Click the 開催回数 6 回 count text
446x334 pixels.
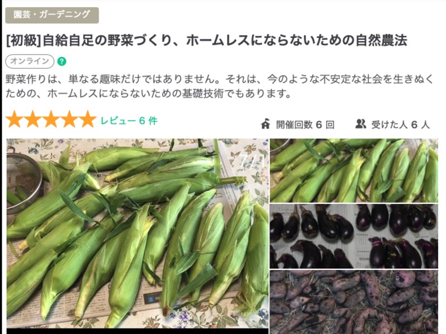pyautogui.click(x=305, y=124)
